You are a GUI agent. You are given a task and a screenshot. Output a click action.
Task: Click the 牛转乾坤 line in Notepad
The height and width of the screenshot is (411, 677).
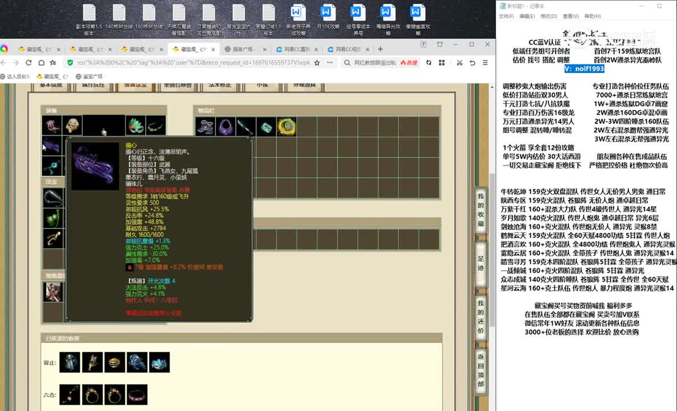click(583, 192)
